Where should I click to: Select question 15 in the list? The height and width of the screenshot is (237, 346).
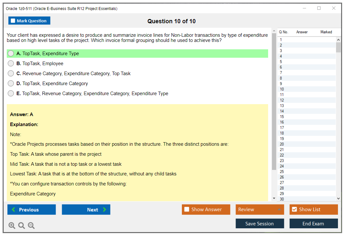pos(282,117)
